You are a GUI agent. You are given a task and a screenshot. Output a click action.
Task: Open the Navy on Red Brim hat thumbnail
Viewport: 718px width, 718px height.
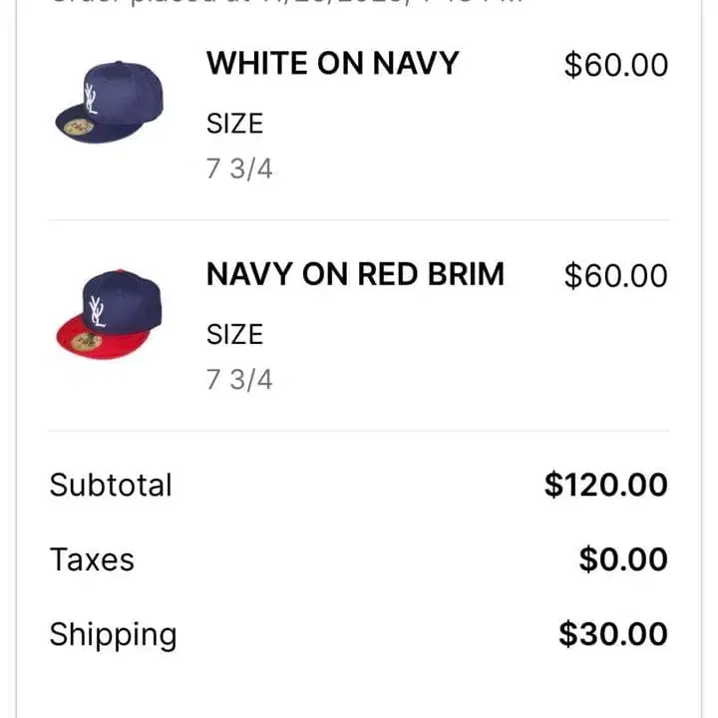click(x=110, y=314)
